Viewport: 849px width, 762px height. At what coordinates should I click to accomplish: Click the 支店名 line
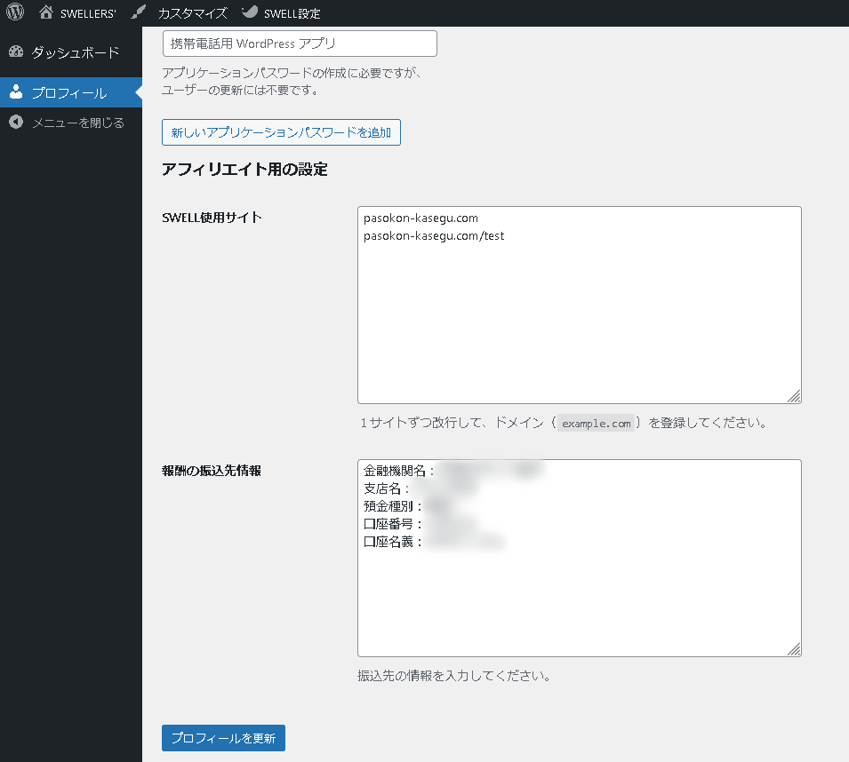tap(420, 488)
